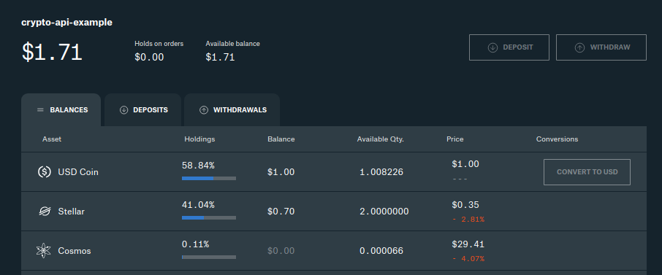Image resolution: width=662 pixels, height=275 pixels.
Task: Click the Balances tab equals icon
Action: [x=40, y=110]
